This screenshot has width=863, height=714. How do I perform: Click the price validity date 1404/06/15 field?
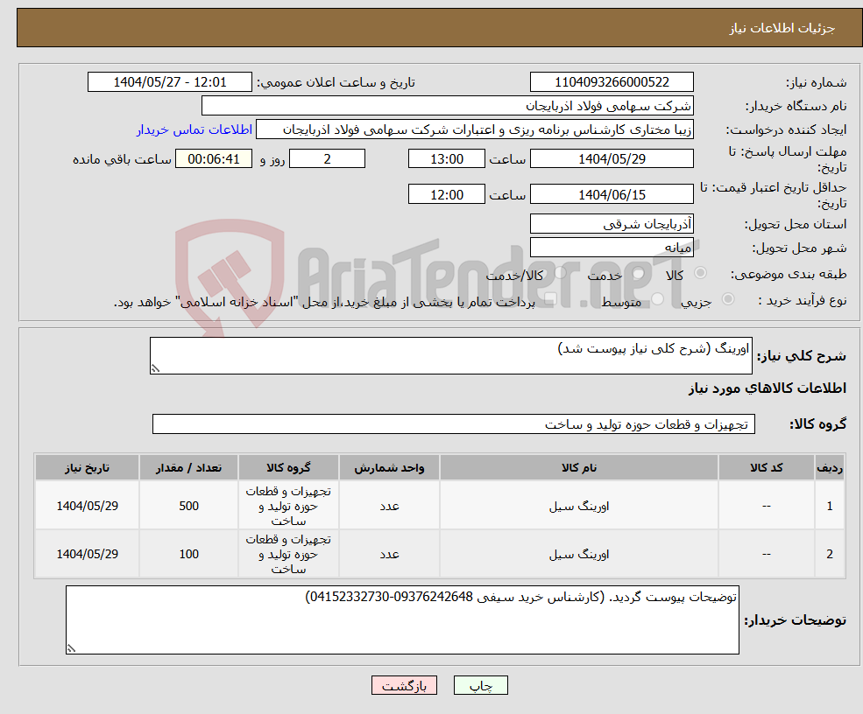[x=611, y=193]
